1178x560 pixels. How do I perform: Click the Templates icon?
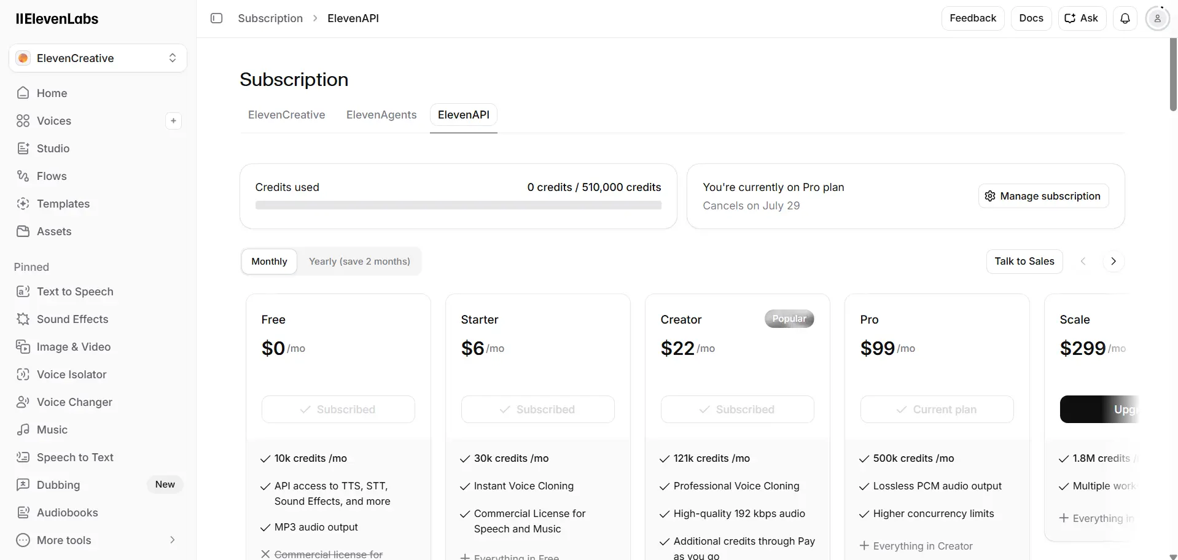click(23, 204)
